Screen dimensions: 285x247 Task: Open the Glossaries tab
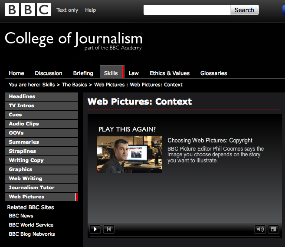[x=213, y=73]
